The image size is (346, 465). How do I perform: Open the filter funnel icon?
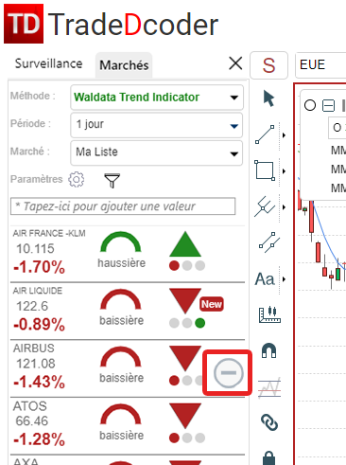112,180
